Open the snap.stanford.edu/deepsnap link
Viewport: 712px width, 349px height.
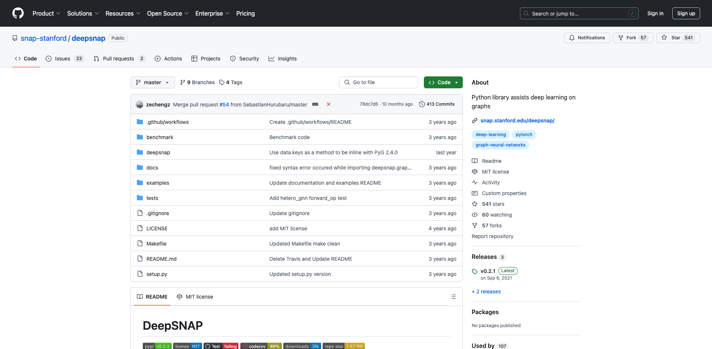click(517, 121)
